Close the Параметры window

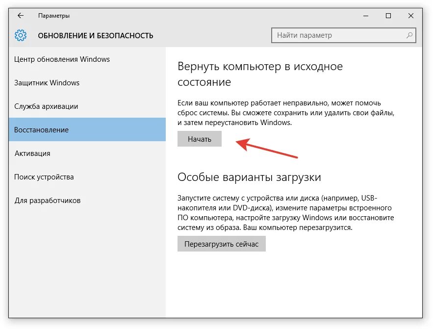(x=410, y=16)
